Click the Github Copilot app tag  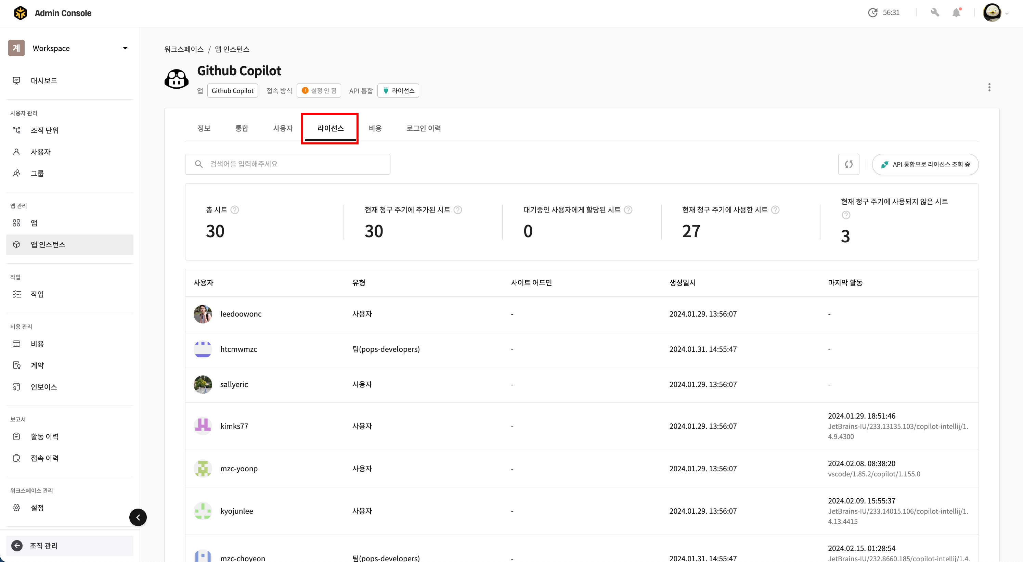(x=232, y=91)
